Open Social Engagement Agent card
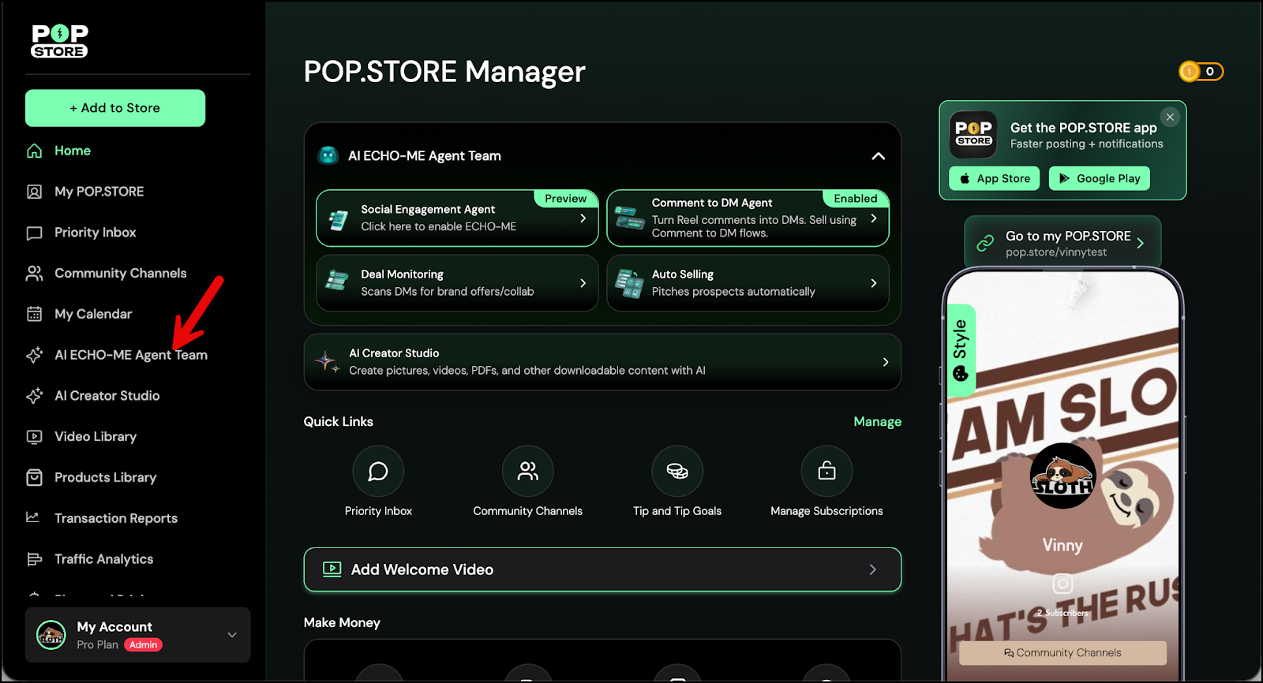Image resolution: width=1263 pixels, height=683 pixels. click(x=457, y=218)
